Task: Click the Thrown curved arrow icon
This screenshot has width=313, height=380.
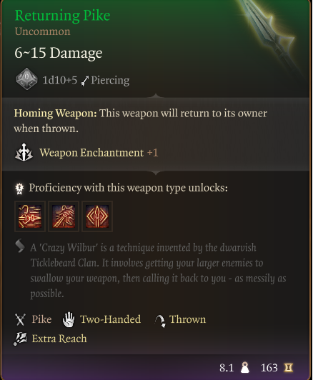Action: click(160, 321)
